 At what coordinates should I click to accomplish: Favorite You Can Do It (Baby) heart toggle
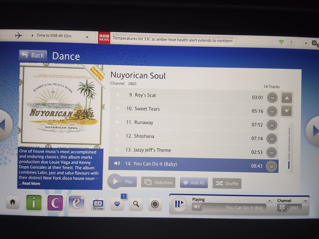pyautogui.click(x=271, y=166)
